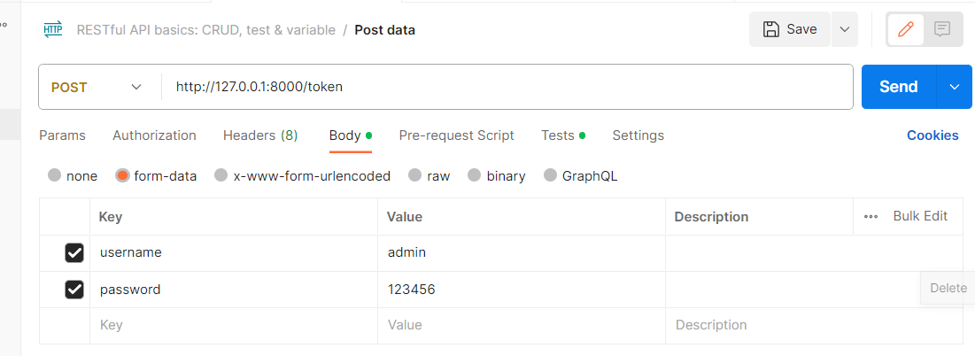Expand the Save options dropdown arrow
The image size is (975, 356).
[845, 29]
